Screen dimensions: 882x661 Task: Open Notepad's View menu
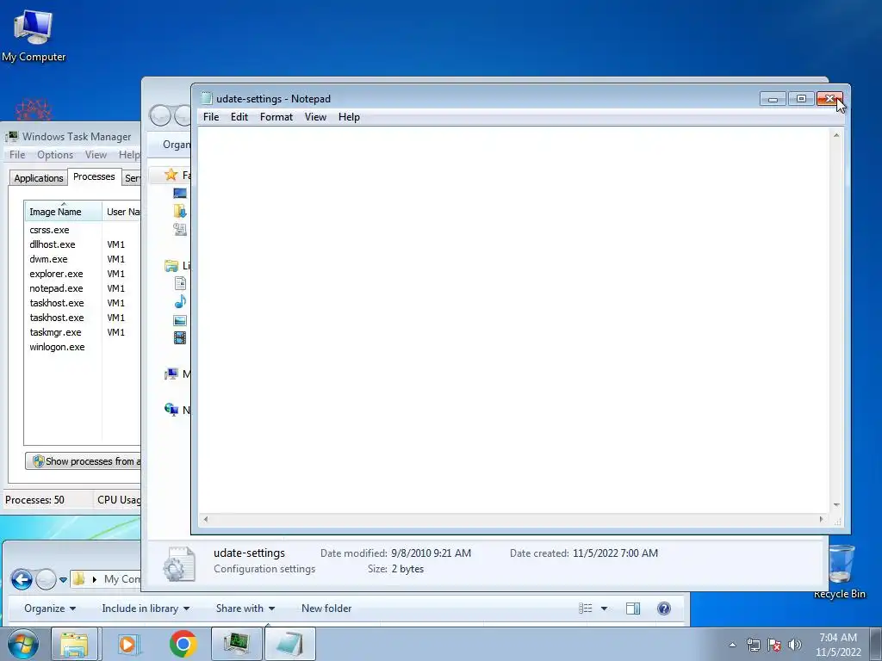(x=315, y=117)
